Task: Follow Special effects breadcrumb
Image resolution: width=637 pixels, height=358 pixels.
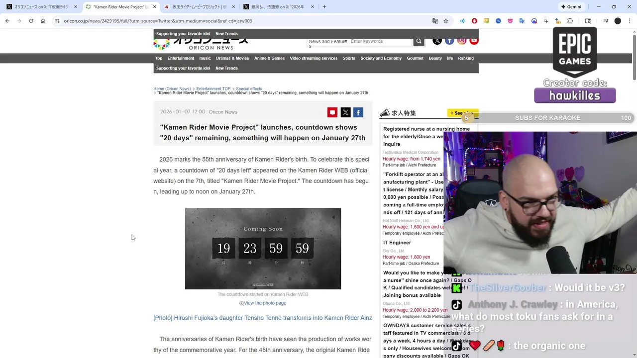Action: pyautogui.click(x=249, y=89)
